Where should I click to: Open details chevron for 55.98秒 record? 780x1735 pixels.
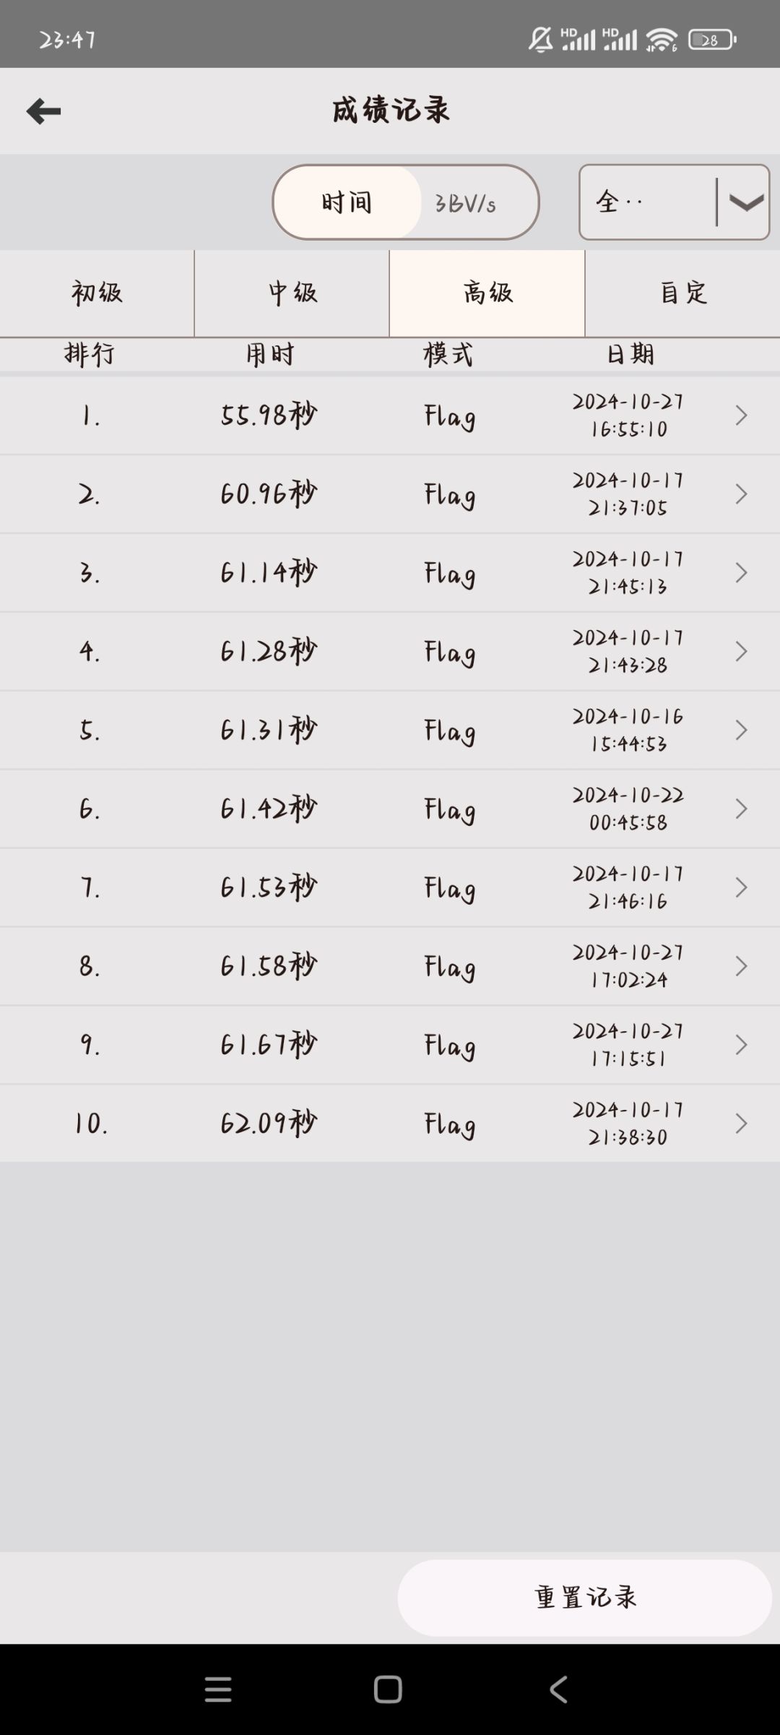[741, 415]
